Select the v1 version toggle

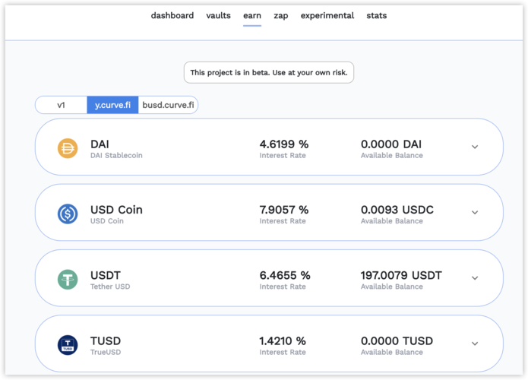[x=61, y=105]
